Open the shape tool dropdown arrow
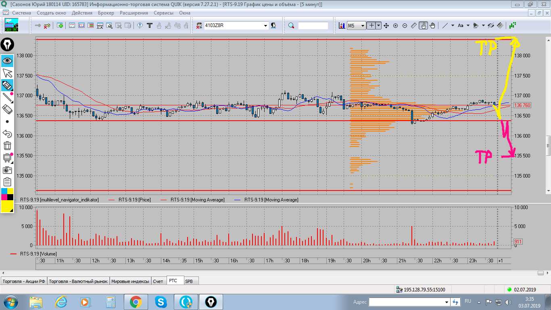Viewport: 551px width, 310px height. point(483,25)
